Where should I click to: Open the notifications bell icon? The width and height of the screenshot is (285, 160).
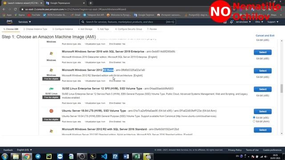click(231, 22)
